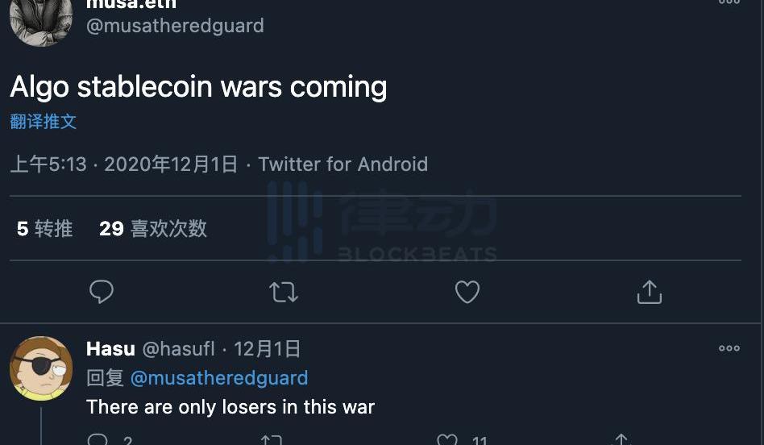Open Hasu's eyepatch avatar profile
This screenshot has height=445, width=764.
41,368
